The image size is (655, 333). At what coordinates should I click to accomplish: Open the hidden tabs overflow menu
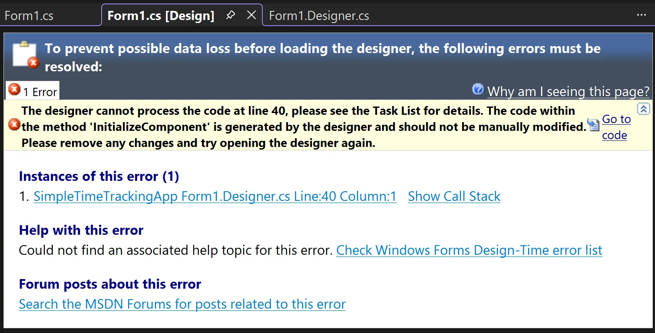pyautogui.click(x=642, y=15)
